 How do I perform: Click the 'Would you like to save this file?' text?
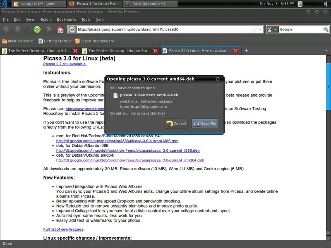click(138, 113)
